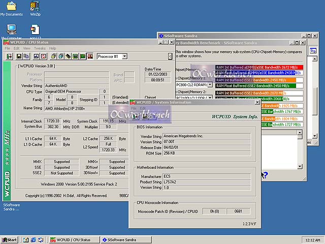Open Tweaks menu in WCPUID CPU Status

40,48
